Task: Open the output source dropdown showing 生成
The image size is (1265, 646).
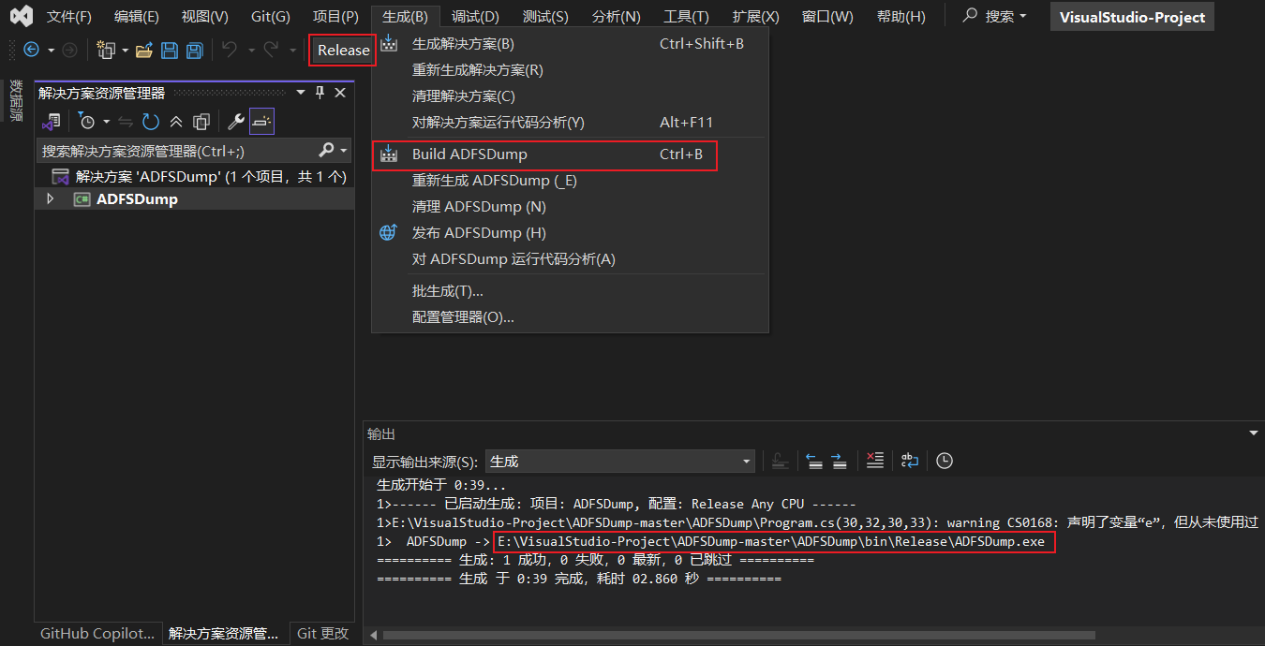Action: pos(621,462)
